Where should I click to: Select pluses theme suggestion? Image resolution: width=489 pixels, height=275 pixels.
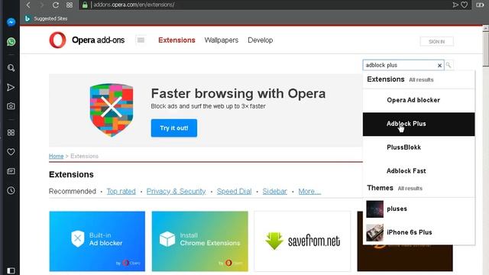419,209
